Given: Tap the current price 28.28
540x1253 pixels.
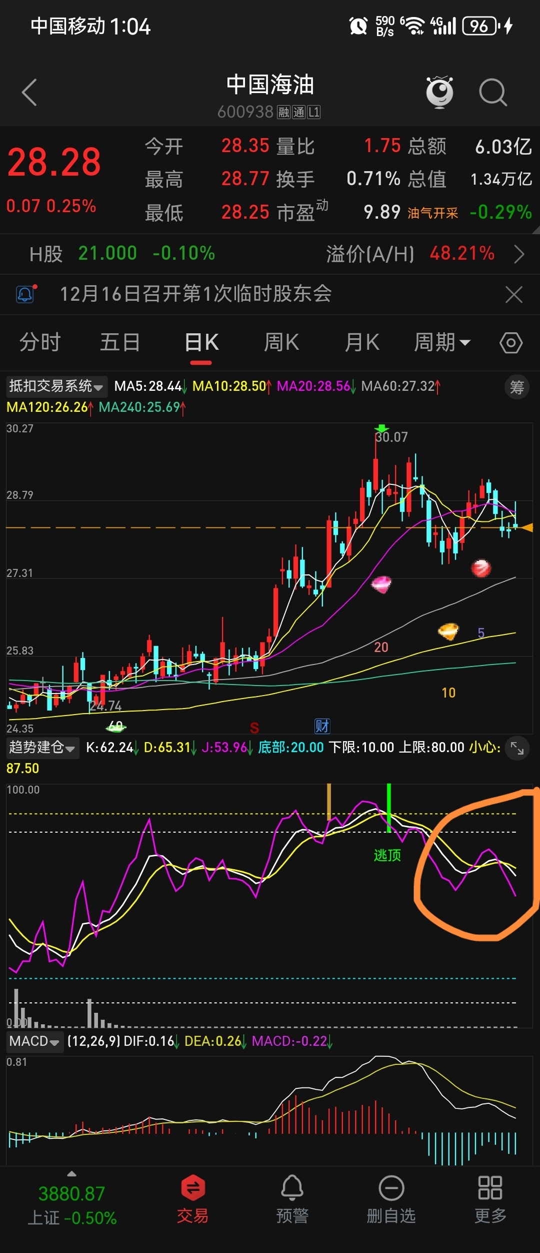Looking at the screenshot, I should [54, 163].
